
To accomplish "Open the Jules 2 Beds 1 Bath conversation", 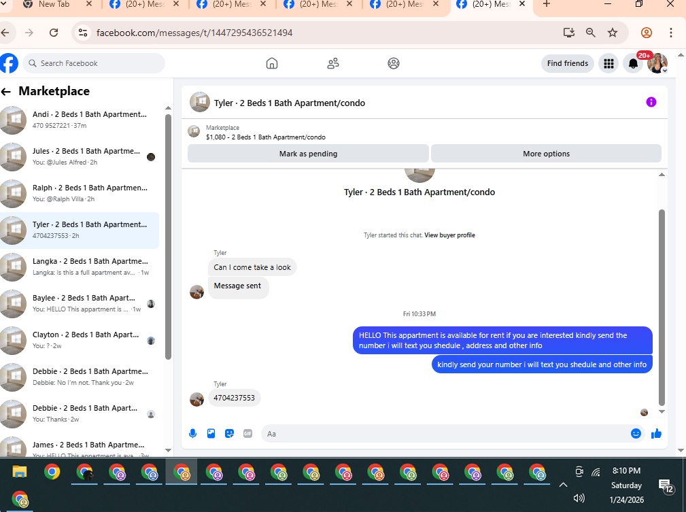I will click(x=79, y=156).
